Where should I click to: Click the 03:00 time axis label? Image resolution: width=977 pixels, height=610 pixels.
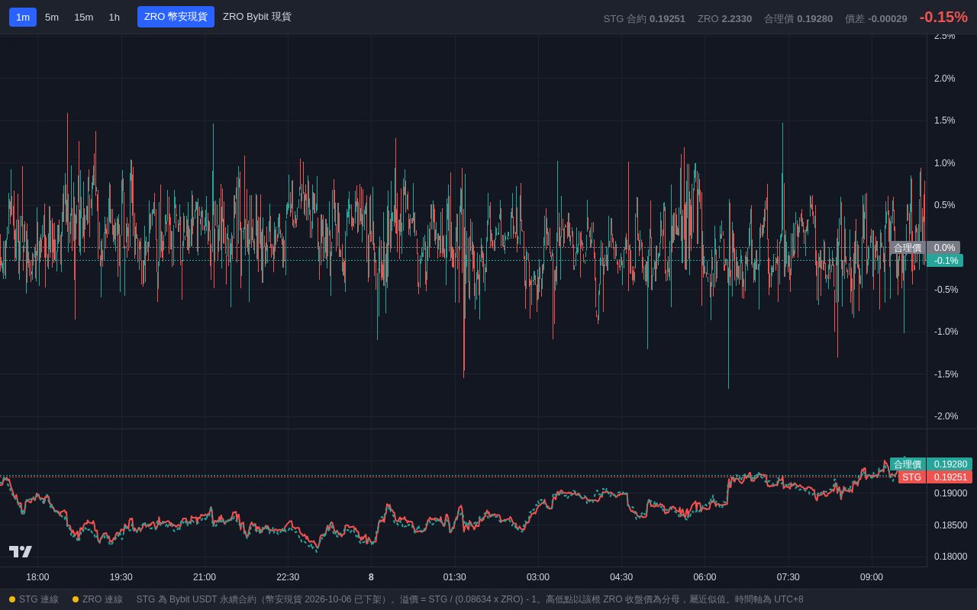pos(538,577)
